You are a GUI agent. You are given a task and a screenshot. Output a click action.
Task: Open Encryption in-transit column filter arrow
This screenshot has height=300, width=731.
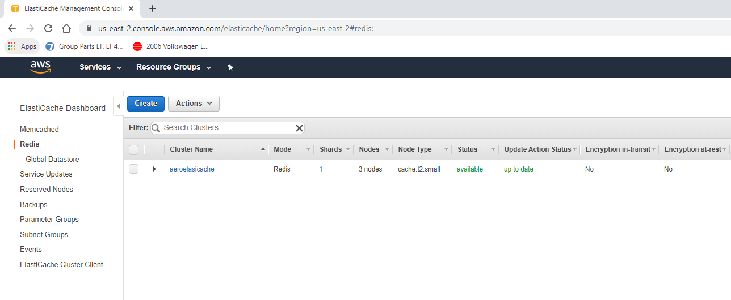(653, 149)
